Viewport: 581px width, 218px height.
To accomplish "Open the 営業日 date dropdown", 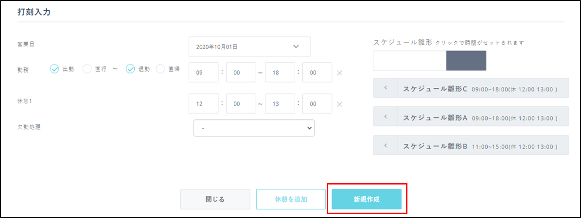I will tap(249, 47).
